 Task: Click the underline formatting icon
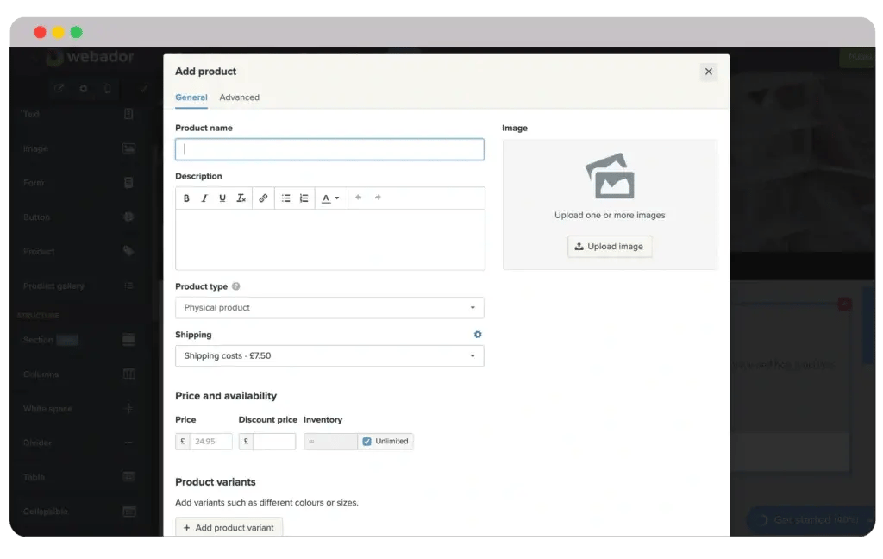(x=222, y=198)
